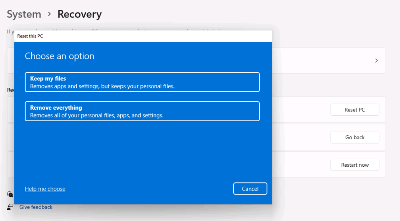Click the Choose an option heading
This screenshot has height=221, width=400.
tap(60, 56)
